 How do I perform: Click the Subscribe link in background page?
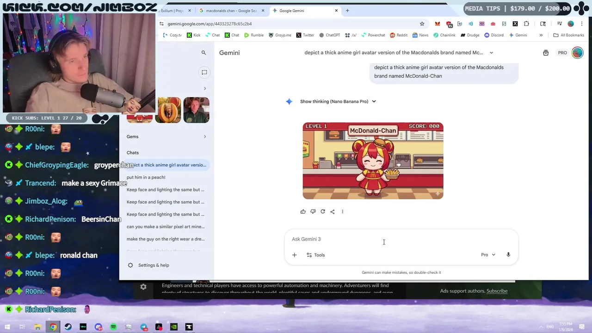(x=497, y=291)
